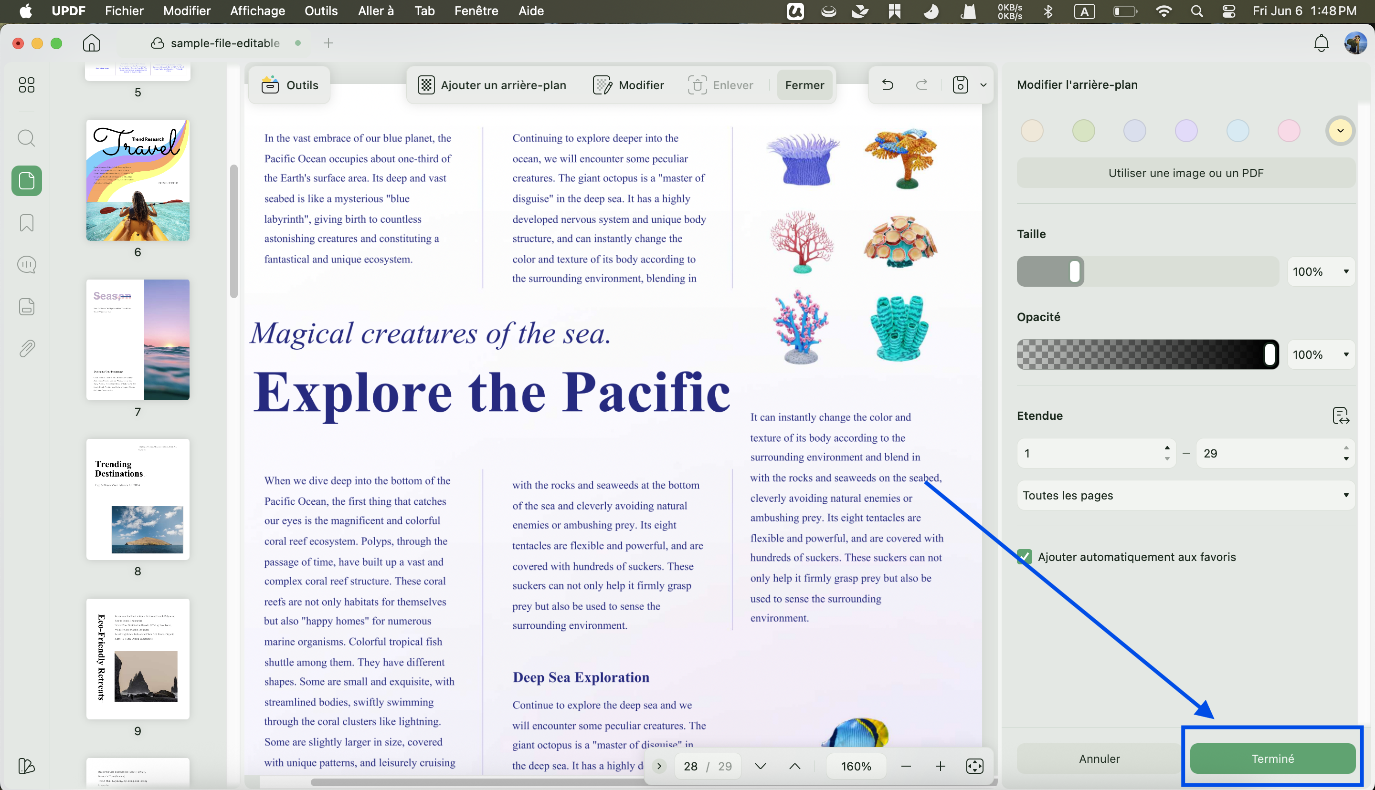Click the home icon
This screenshot has height=790, width=1375.
[92, 43]
